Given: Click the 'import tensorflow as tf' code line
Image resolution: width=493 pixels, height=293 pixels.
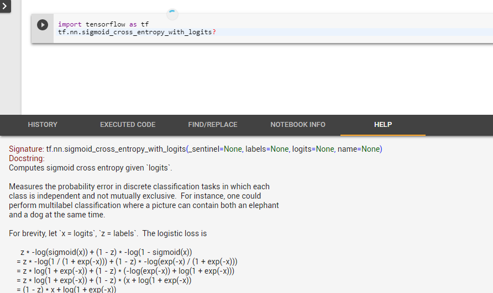Looking at the screenshot, I should (103, 24).
